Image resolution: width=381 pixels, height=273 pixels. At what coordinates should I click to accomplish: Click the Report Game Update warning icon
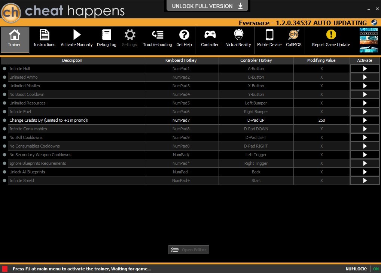pyautogui.click(x=331, y=36)
